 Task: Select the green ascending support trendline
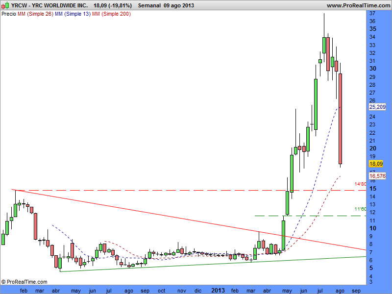tap(213, 264)
